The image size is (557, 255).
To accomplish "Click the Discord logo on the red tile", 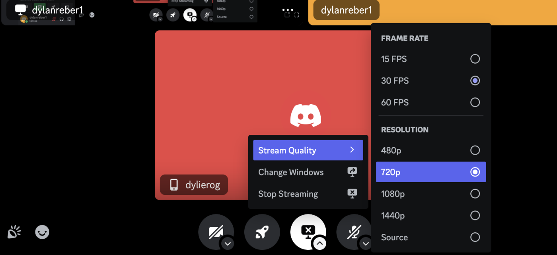I will (306, 116).
